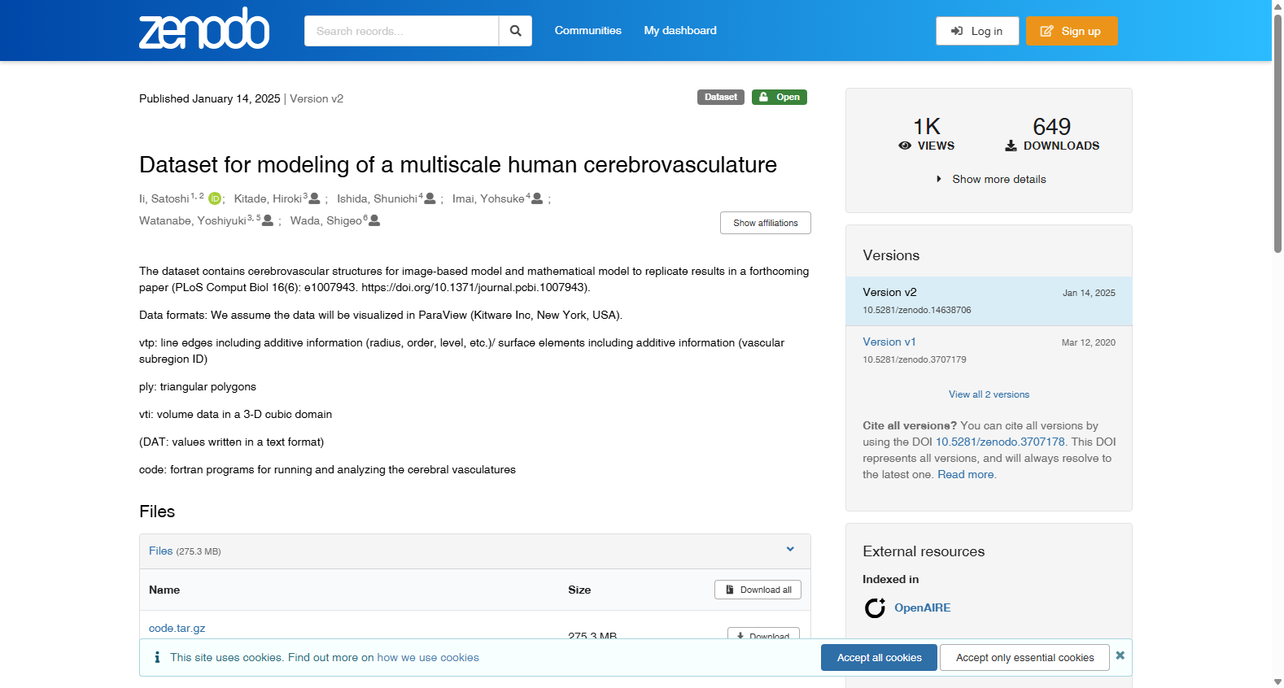Open Version v1 link
The image size is (1284, 688).
pos(889,342)
